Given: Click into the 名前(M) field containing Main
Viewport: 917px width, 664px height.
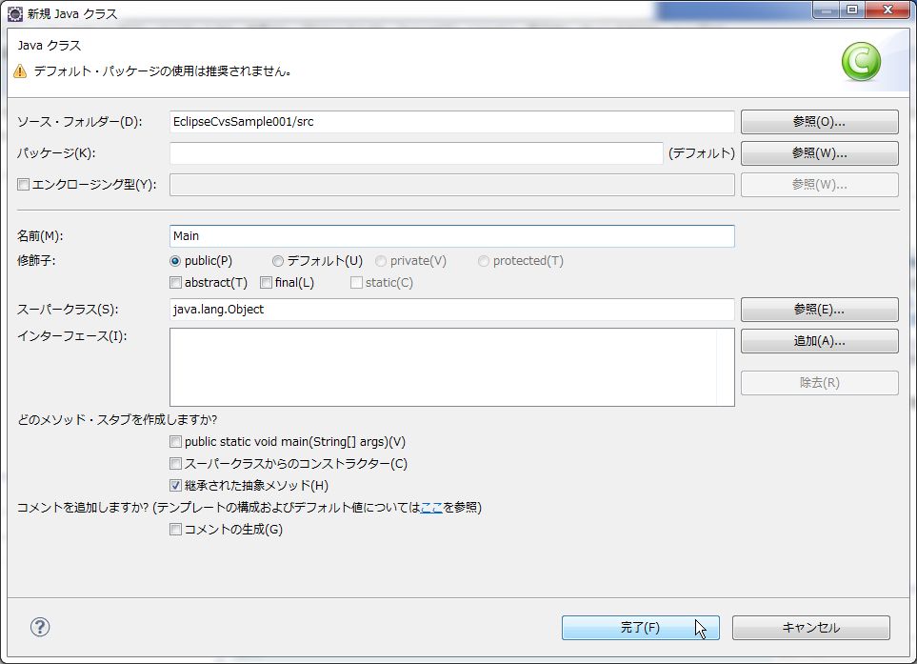Looking at the screenshot, I should [452, 236].
